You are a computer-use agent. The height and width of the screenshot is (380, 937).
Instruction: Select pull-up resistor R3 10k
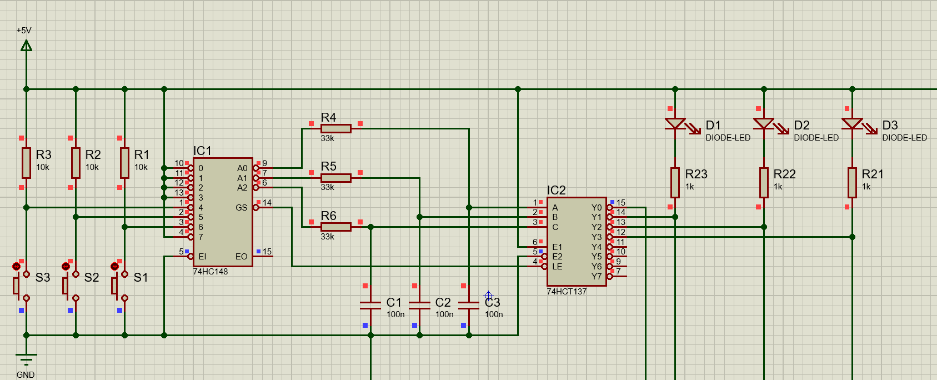26,163
